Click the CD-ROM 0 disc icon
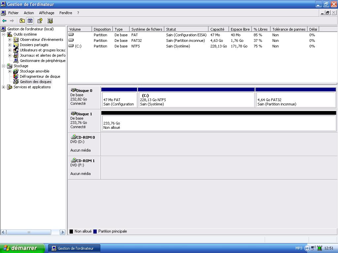The image size is (338, 253). click(74, 137)
